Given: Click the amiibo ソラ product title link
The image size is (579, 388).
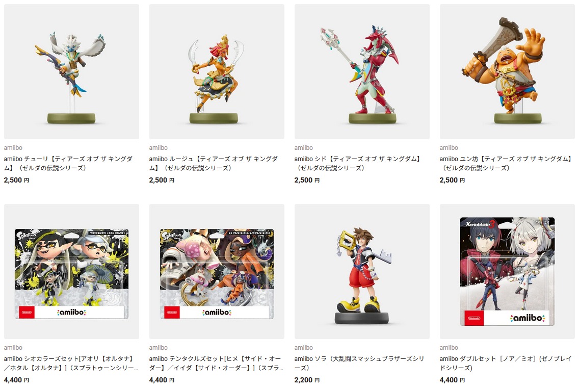Looking at the screenshot, I should pyautogui.click(x=359, y=363).
